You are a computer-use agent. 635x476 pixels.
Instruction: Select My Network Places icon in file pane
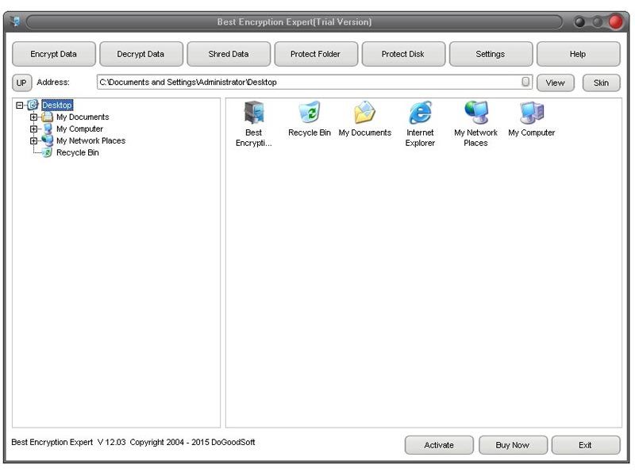click(x=475, y=112)
